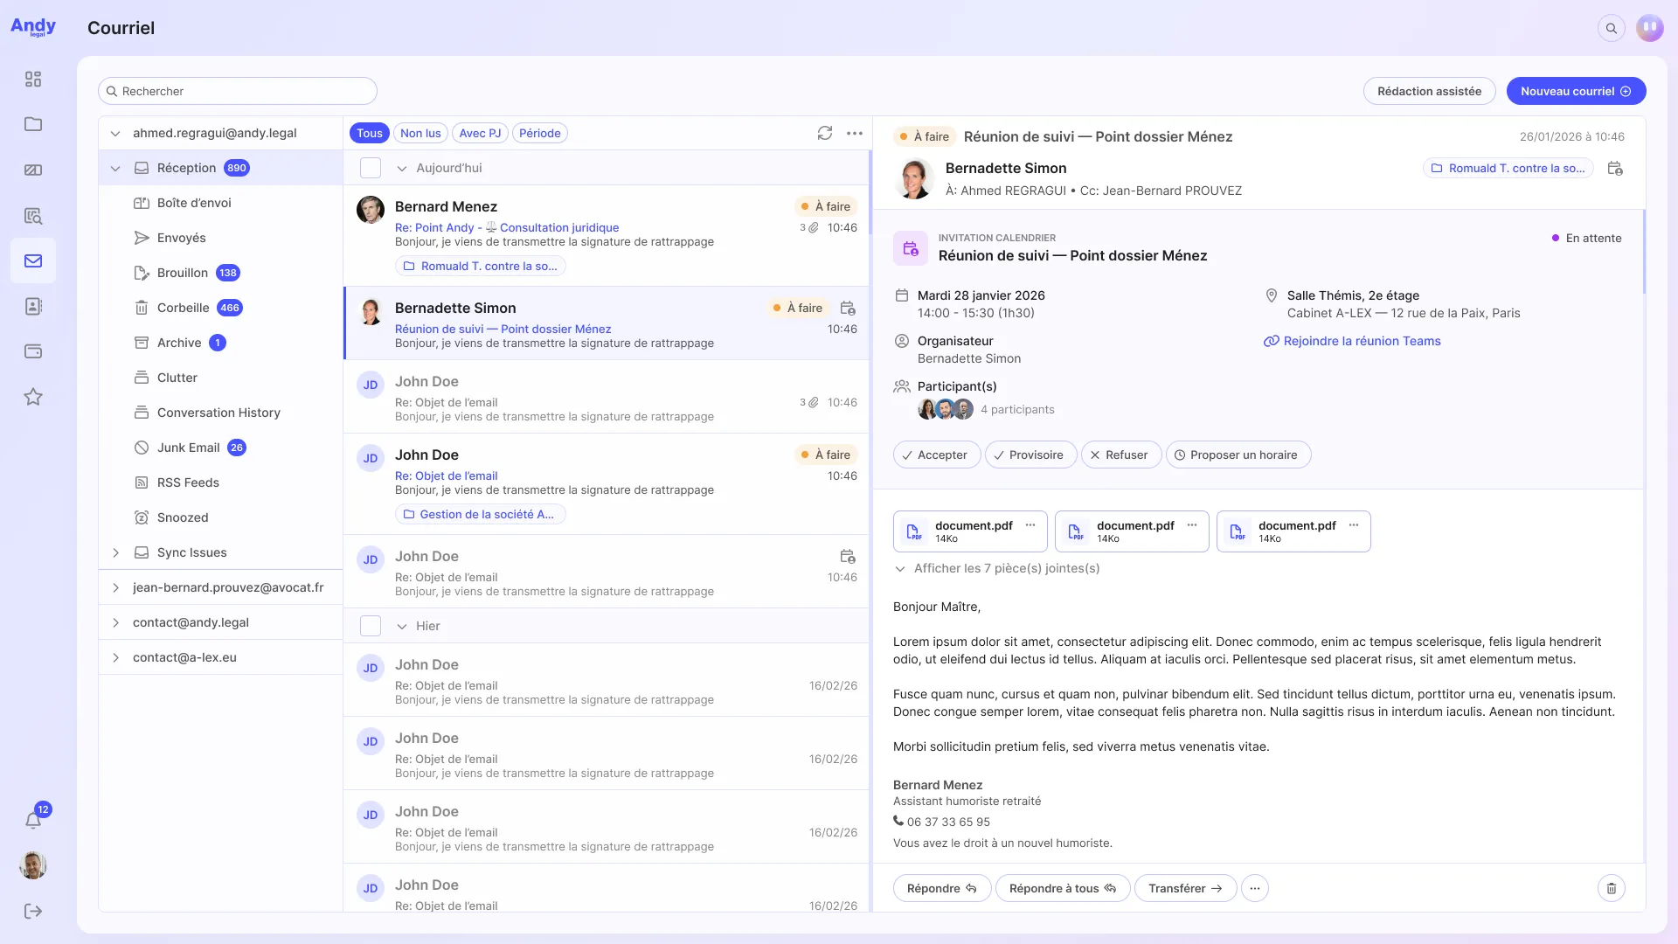Open the RSS Feeds folder
1678x944 pixels.
[220, 482]
